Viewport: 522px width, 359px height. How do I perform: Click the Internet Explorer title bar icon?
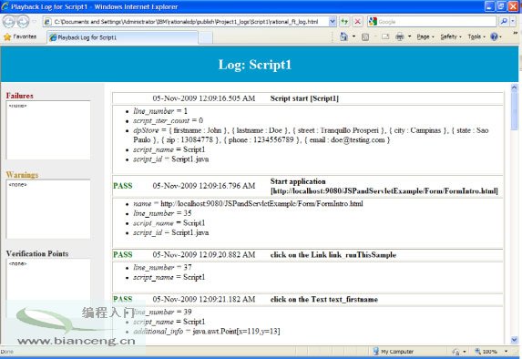[5, 6]
